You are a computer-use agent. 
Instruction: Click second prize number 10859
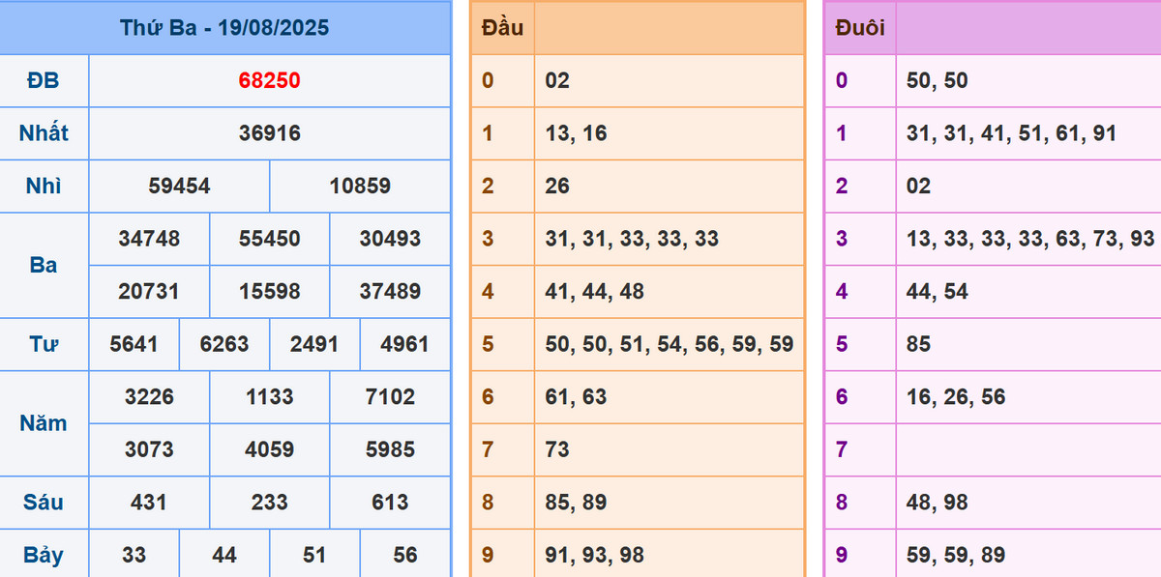tap(360, 186)
